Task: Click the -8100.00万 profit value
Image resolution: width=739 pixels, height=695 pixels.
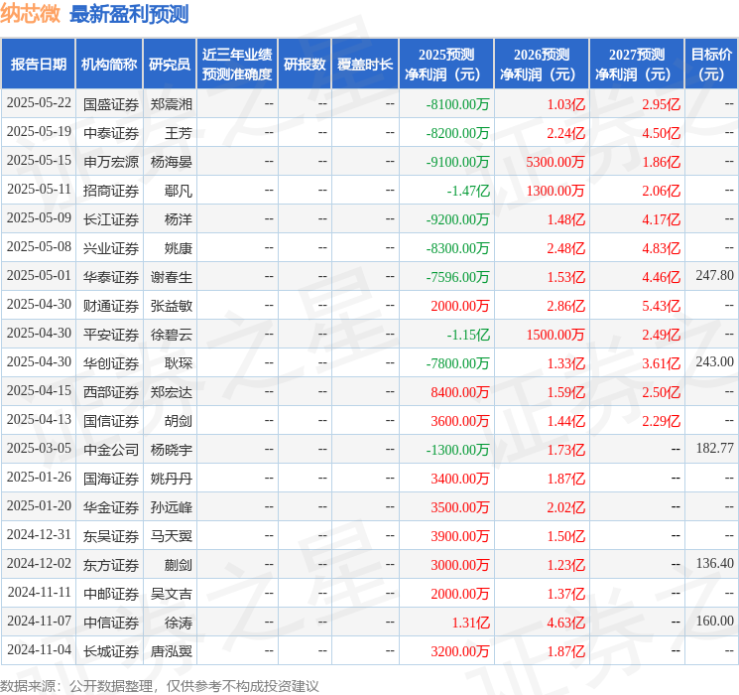Action: [x=457, y=104]
